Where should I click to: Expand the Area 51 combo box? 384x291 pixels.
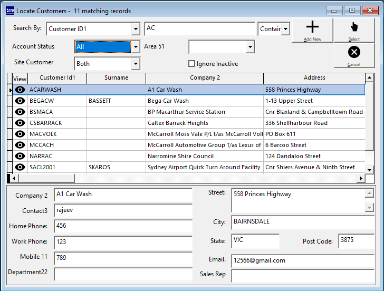point(250,47)
